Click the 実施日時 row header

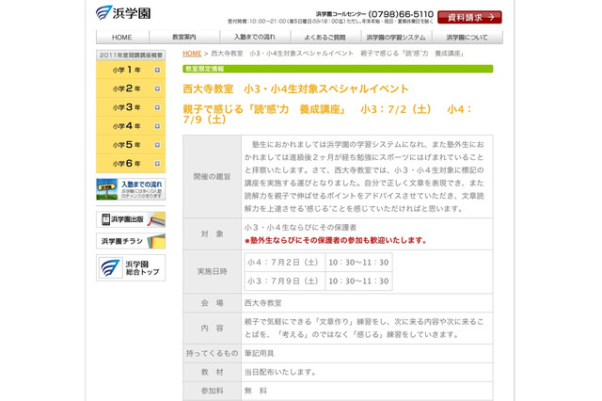click(x=212, y=271)
